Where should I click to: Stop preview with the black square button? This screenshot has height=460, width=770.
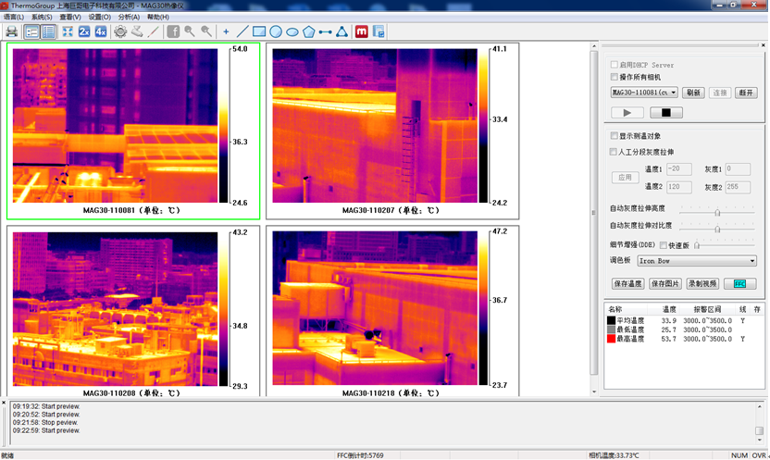[x=666, y=112]
